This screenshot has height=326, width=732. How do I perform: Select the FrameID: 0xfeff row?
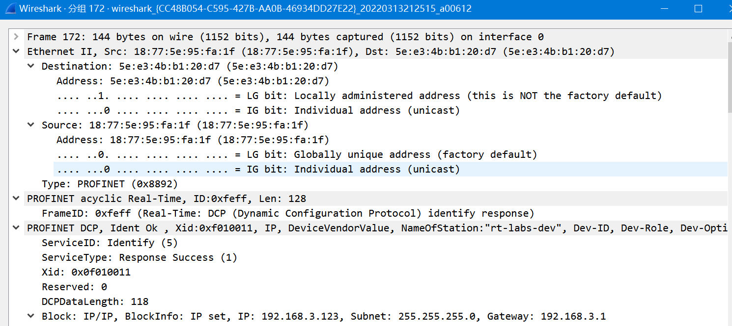197,213
